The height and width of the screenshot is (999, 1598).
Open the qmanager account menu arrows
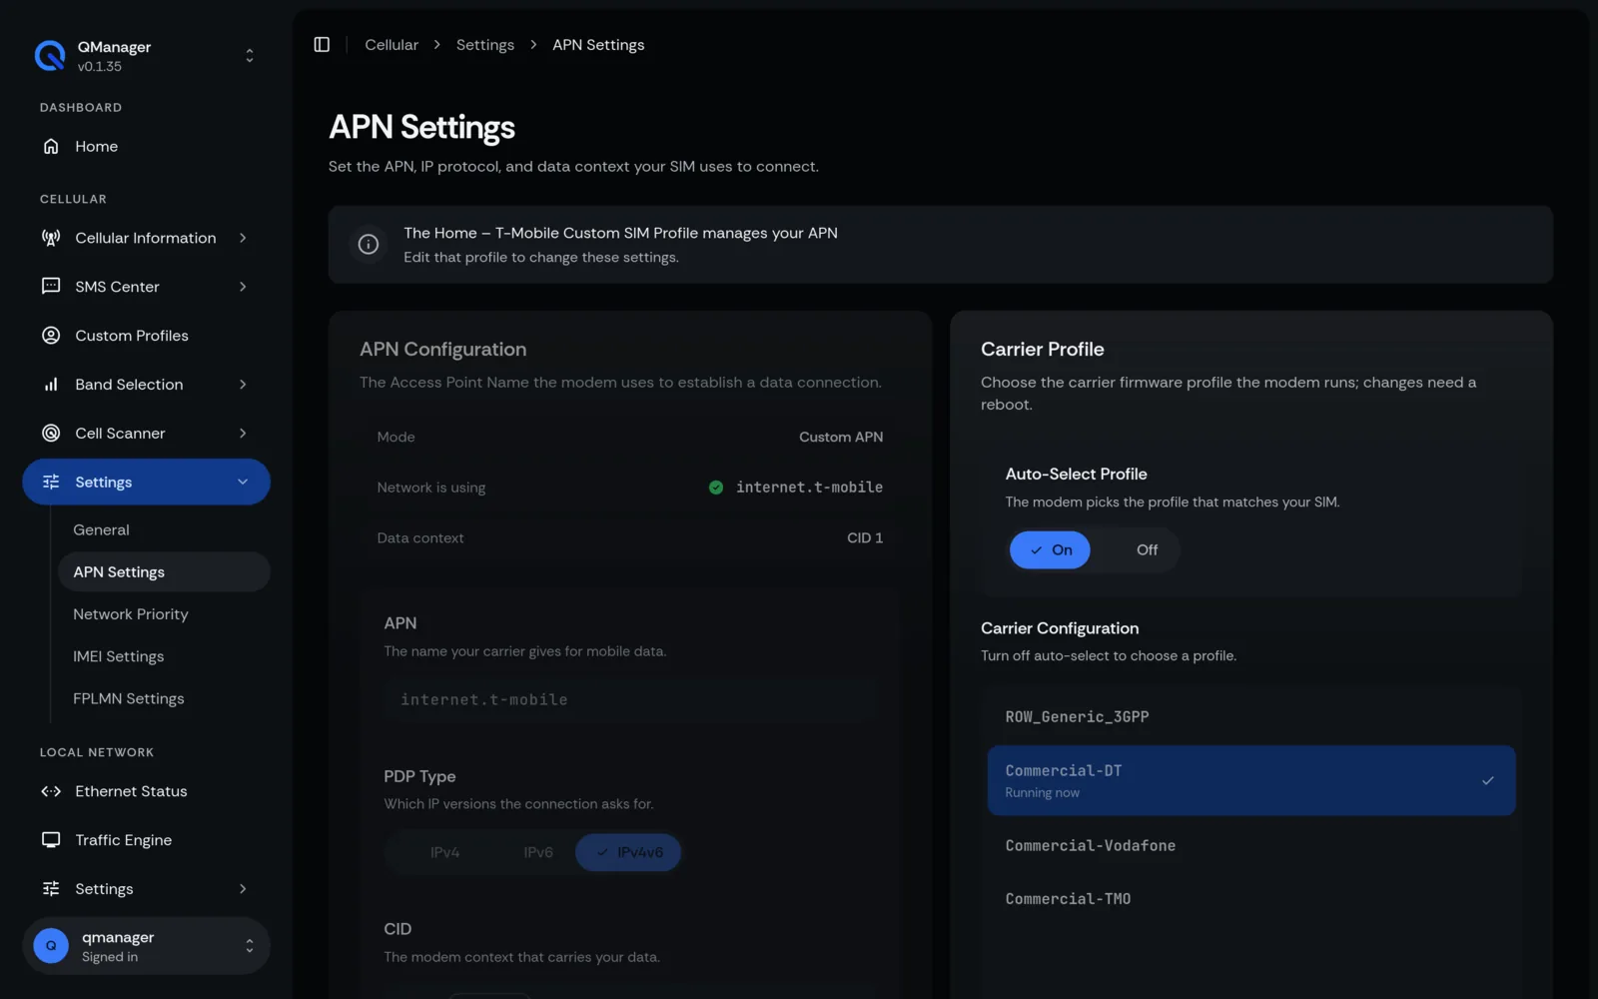(250, 946)
